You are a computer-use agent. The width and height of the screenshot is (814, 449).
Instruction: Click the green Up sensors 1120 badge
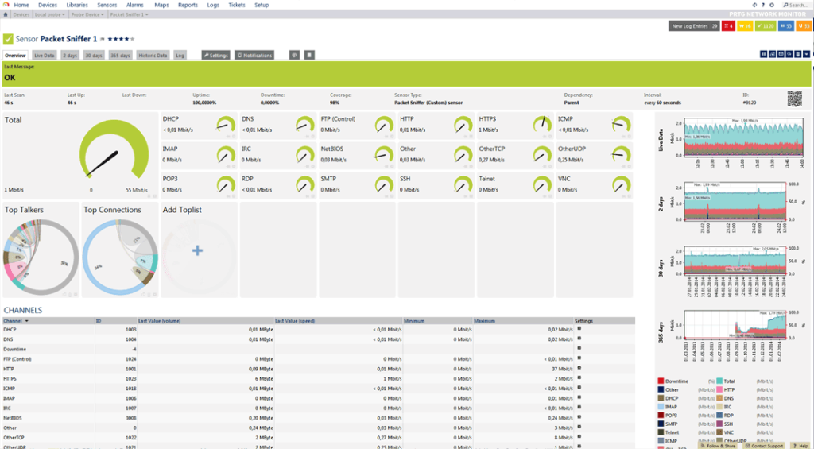click(766, 26)
